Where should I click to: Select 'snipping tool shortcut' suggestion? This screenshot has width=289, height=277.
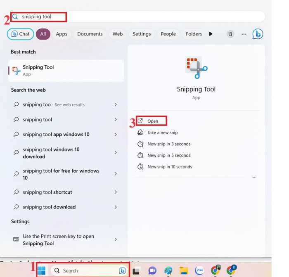pyautogui.click(x=47, y=192)
